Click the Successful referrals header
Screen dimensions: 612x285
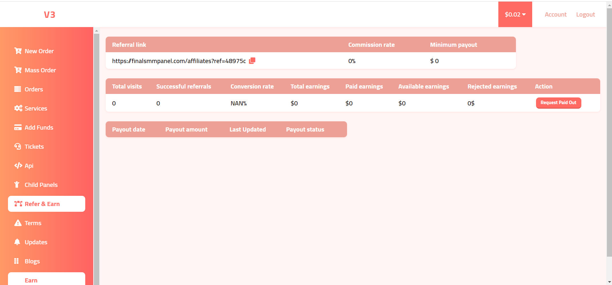click(184, 87)
